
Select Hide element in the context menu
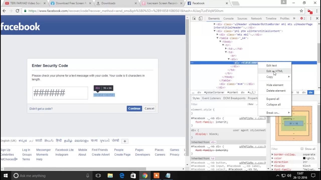(275, 85)
